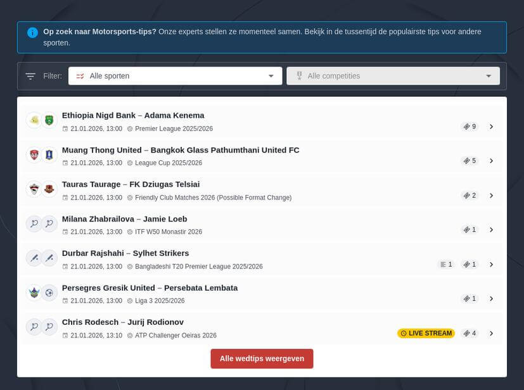The width and height of the screenshot is (524, 390).
Task: Click the news count badge on Durbar Rajshahi row
Action: [x=446, y=265]
